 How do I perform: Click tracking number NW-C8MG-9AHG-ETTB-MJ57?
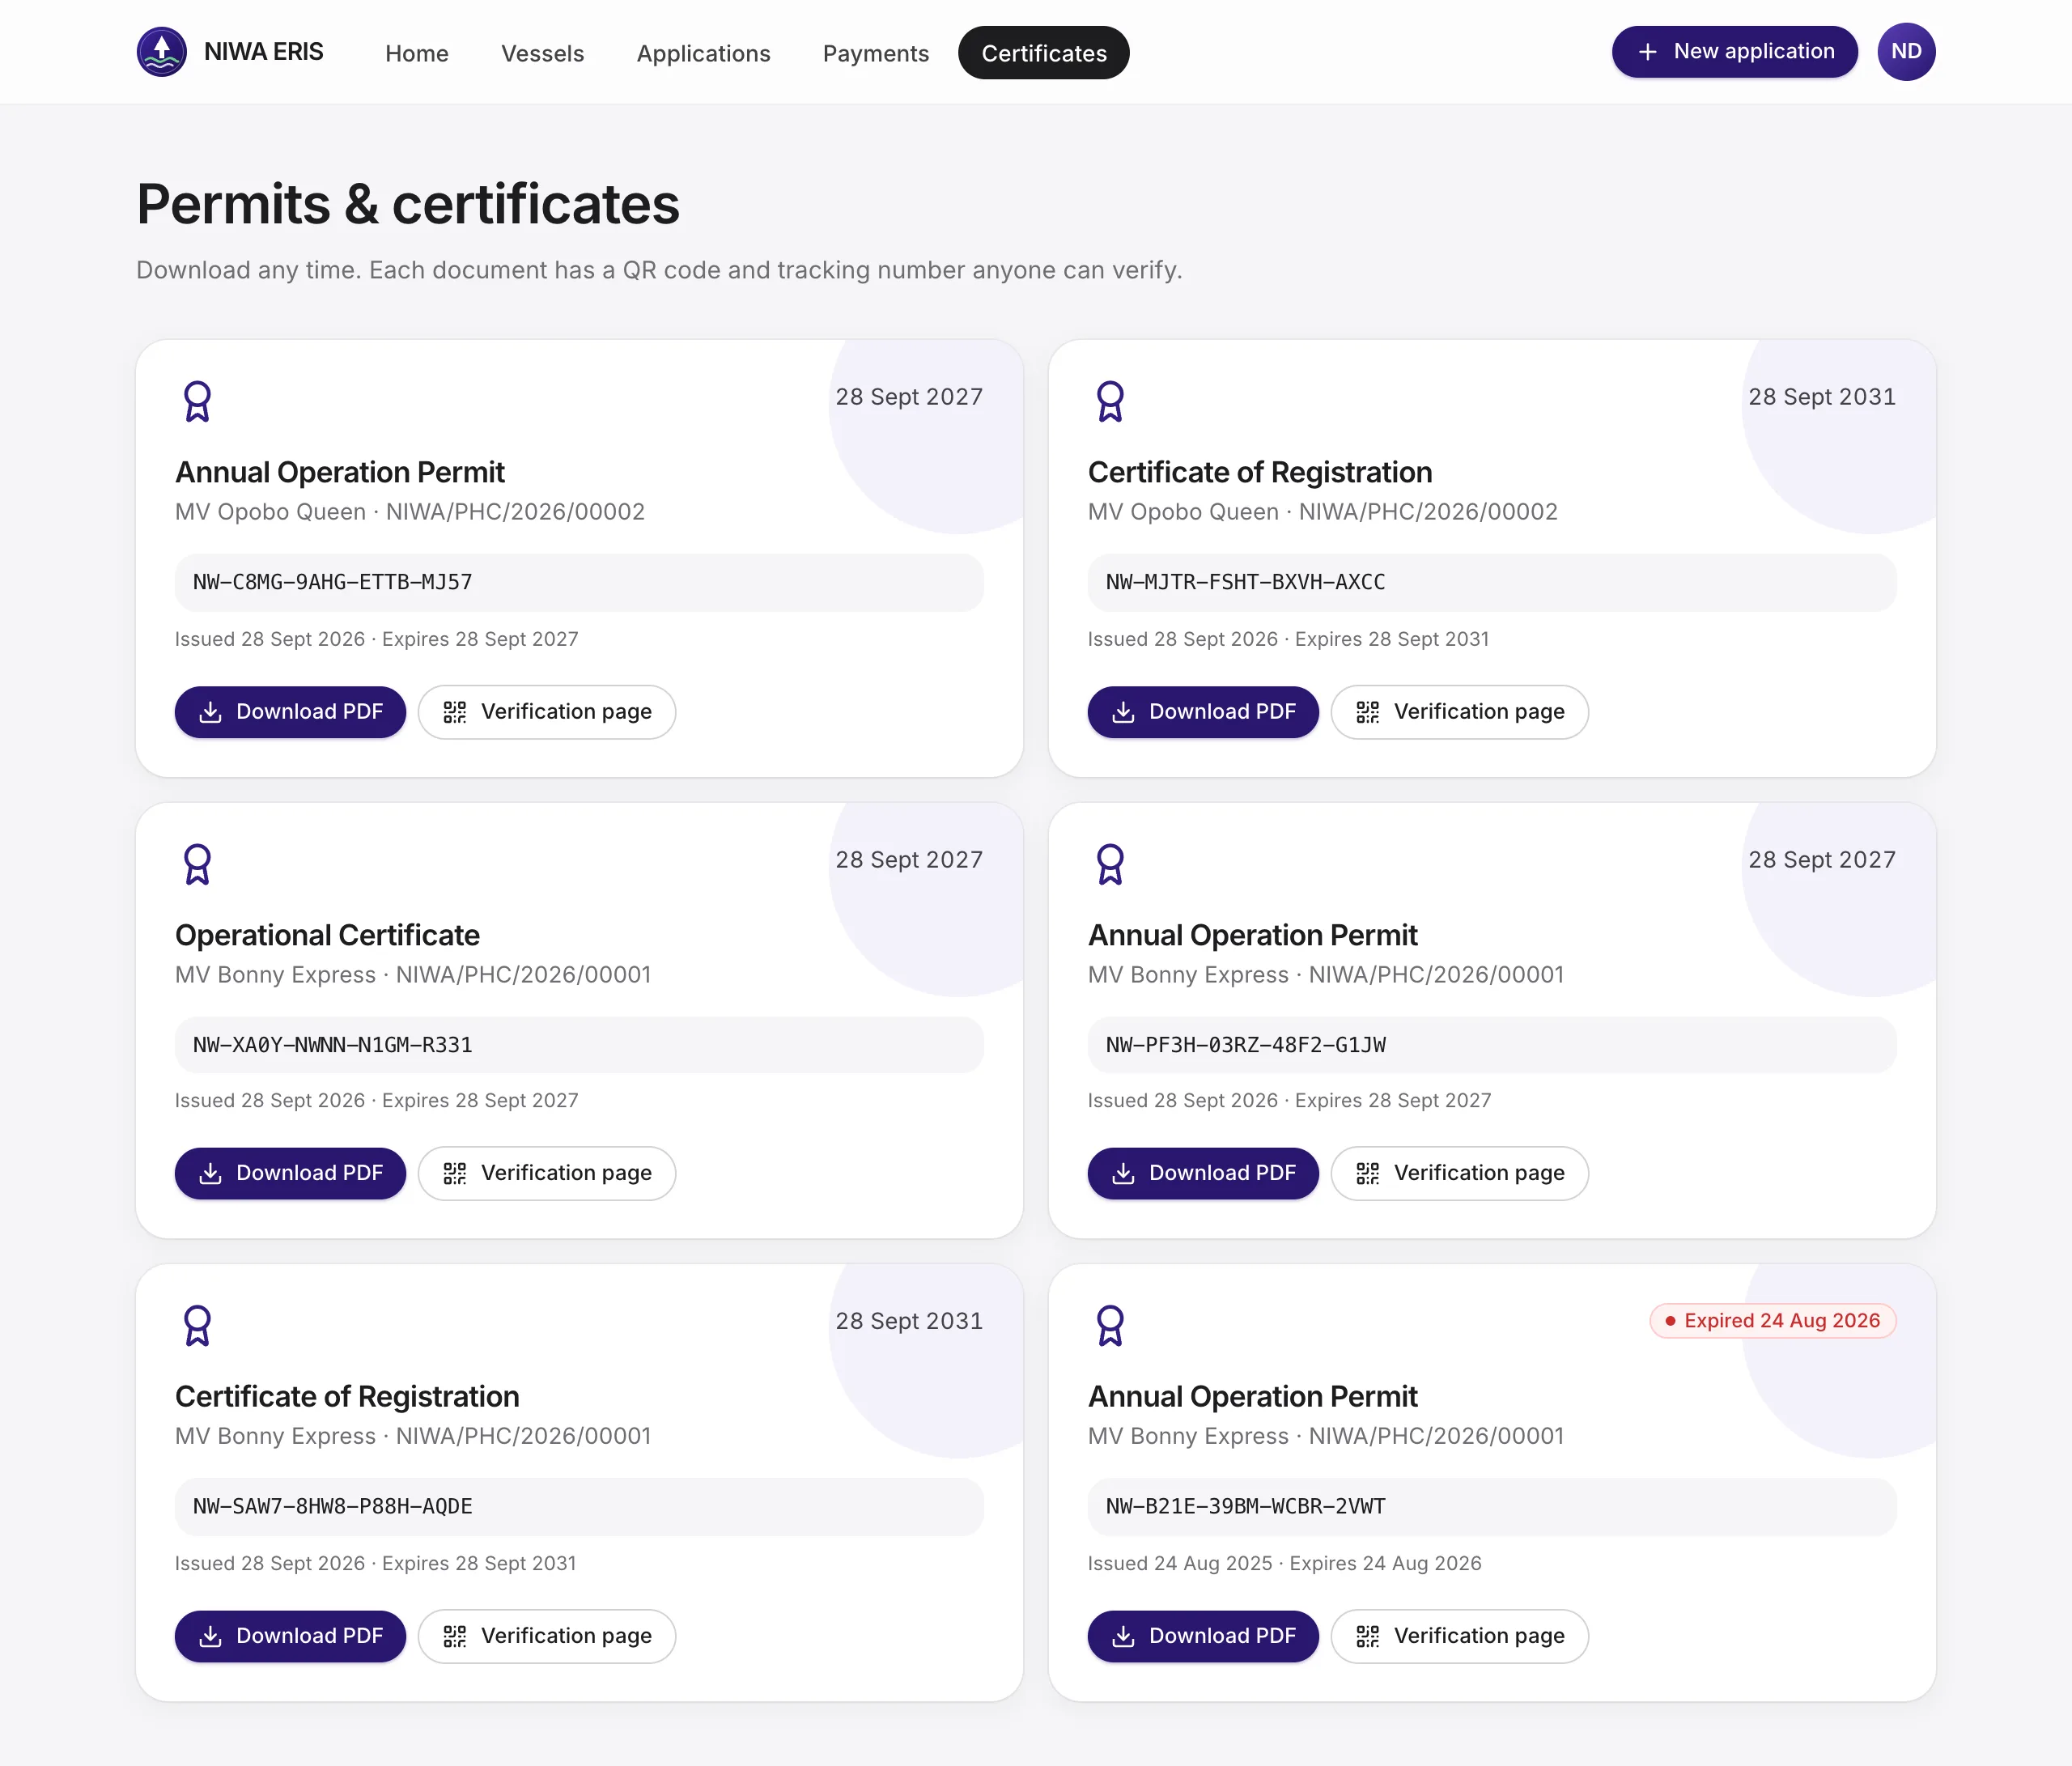tap(579, 582)
